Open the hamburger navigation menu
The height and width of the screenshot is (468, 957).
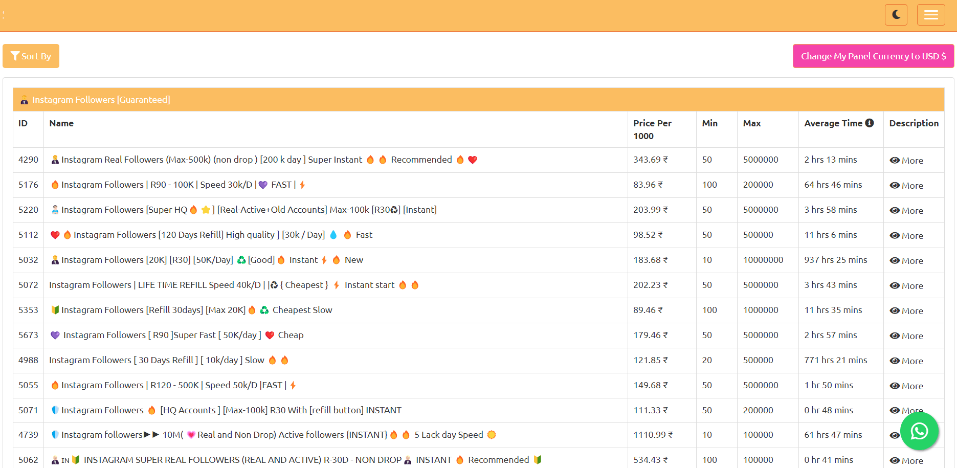(x=930, y=15)
